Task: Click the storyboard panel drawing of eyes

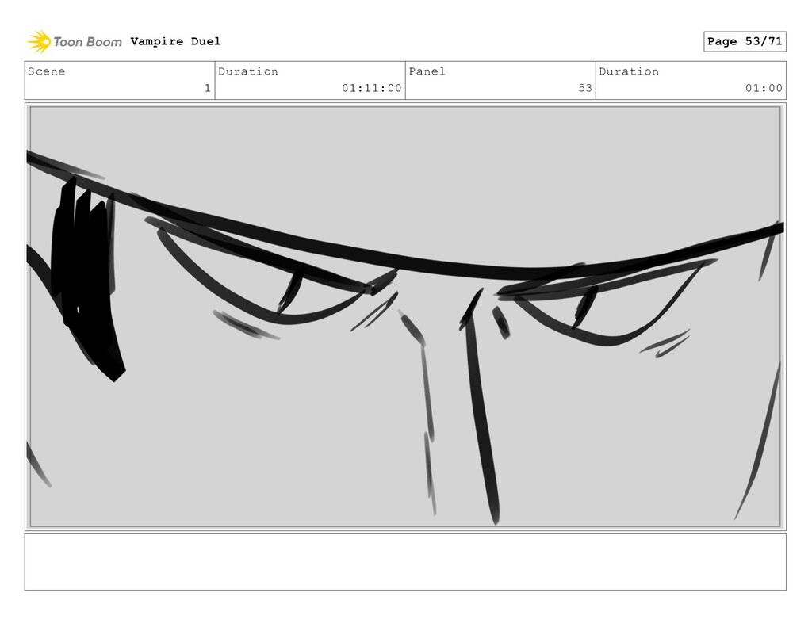Action: [x=405, y=317]
